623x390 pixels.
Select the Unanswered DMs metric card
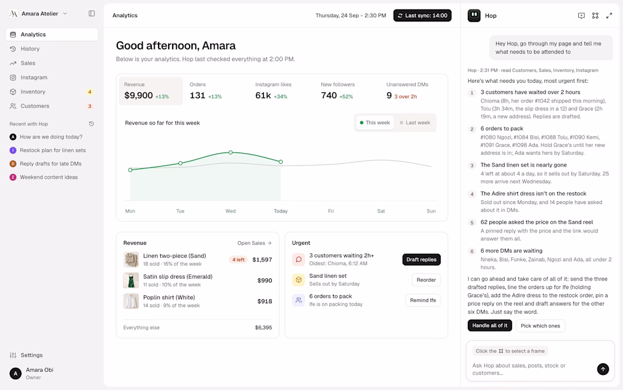coord(413,91)
